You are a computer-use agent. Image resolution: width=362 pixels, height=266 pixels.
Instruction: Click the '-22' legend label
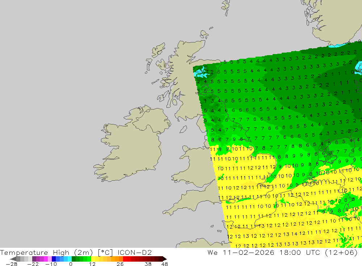coord(33,264)
